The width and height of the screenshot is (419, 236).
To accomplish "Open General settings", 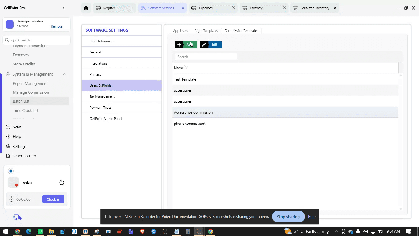I will [x=121, y=52].
